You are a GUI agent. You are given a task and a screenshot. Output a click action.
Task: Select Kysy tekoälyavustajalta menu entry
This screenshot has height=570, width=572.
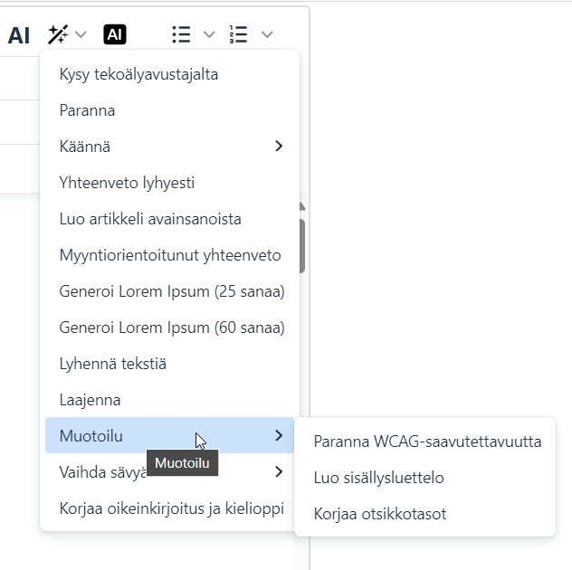pyautogui.click(x=169, y=74)
